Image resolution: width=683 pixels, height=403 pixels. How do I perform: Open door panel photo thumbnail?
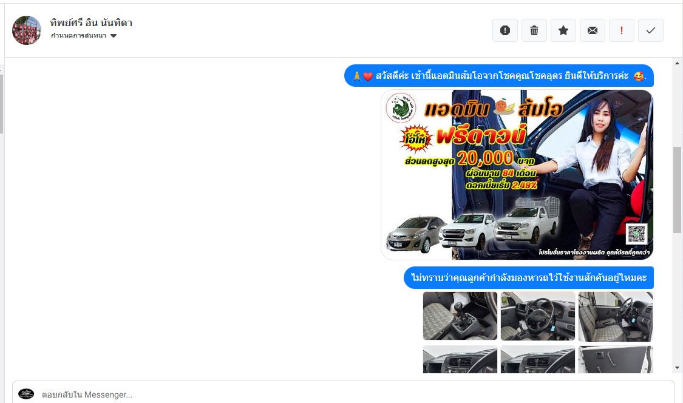[616, 359]
